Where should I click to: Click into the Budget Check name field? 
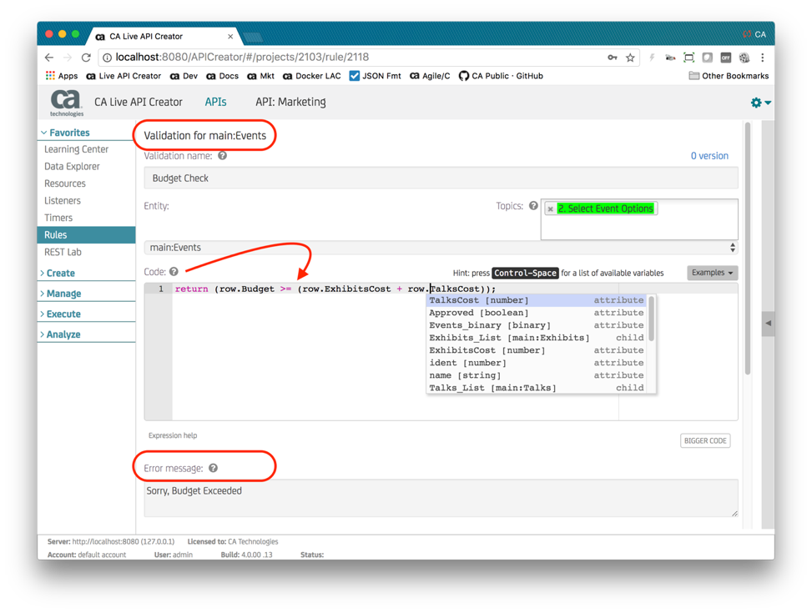[441, 178]
